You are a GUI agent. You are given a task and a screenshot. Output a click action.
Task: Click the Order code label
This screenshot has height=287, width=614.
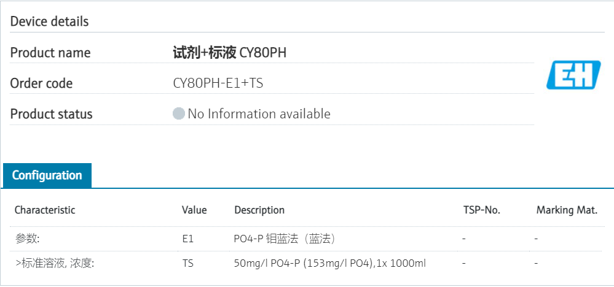tap(42, 83)
